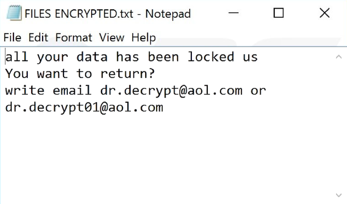This screenshot has width=347, height=204.
Task: Maximize the Notepad window
Action: click(279, 13)
